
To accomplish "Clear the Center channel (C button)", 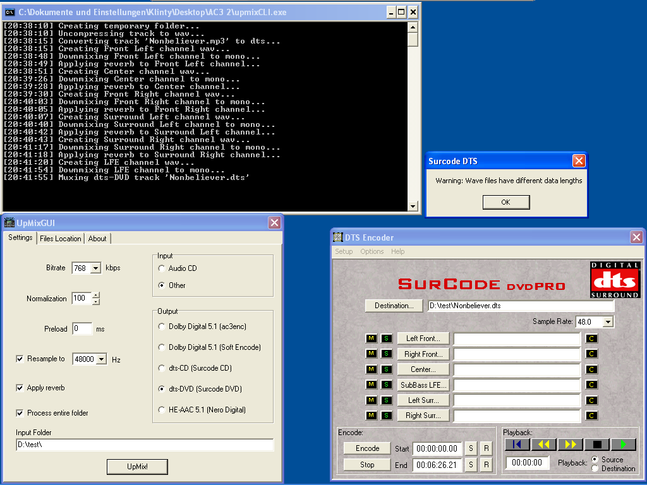I will (591, 369).
